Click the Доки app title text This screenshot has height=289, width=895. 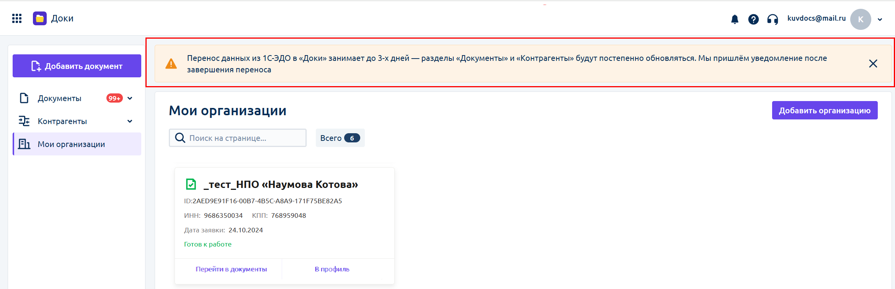click(x=62, y=18)
